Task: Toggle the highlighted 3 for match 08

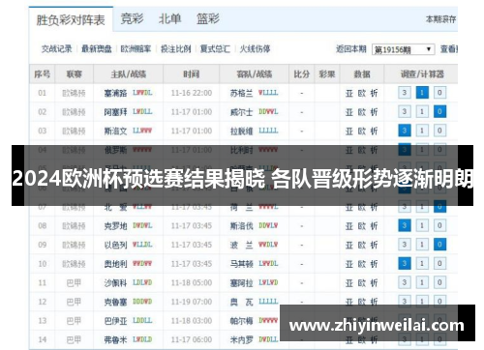Action: coord(405,225)
